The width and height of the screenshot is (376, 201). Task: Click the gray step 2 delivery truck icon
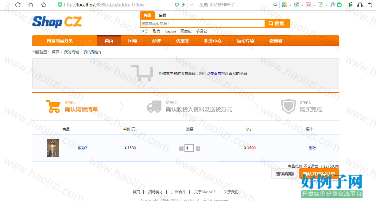pyautogui.click(x=154, y=106)
